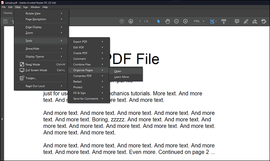
Task: Select Learn More in the submenu
Action: click(121, 77)
